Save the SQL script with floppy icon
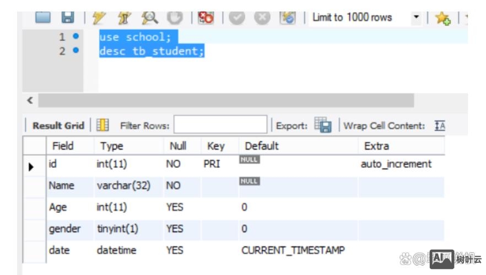486x275 pixels. (x=67, y=18)
